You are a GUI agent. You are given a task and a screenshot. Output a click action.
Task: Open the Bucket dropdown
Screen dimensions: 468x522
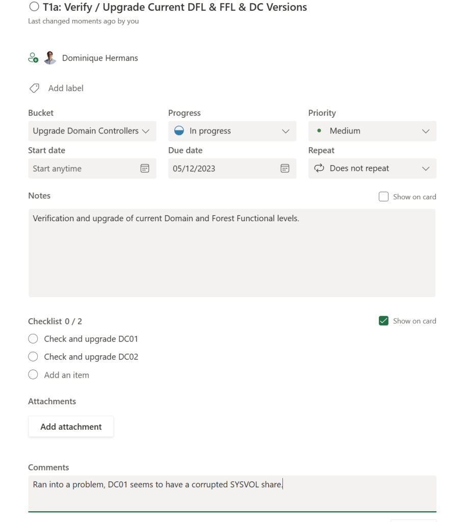(x=92, y=131)
